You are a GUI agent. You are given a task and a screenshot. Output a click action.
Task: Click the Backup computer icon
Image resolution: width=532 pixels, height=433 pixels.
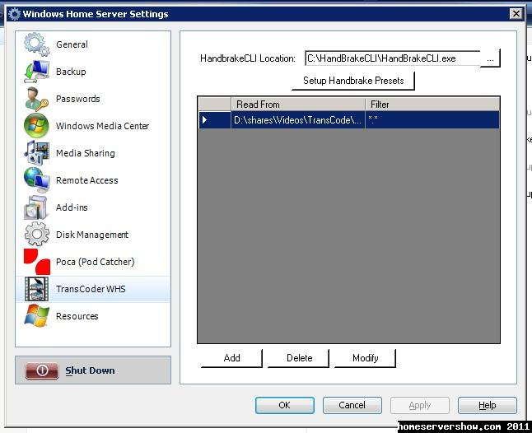click(x=36, y=72)
